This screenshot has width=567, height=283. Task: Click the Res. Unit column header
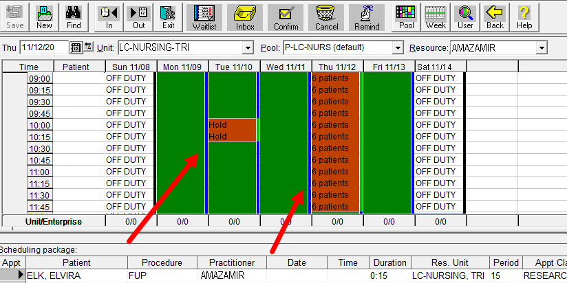tap(450, 263)
